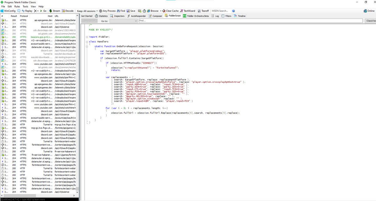The width and height of the screenshot is (376, 201).
Task: Switch to Get Started tab
Action: pos(87,16)
